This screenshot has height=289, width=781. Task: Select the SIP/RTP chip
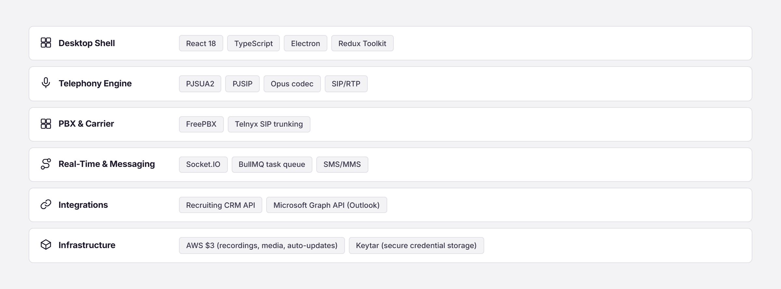click(346, 84)
